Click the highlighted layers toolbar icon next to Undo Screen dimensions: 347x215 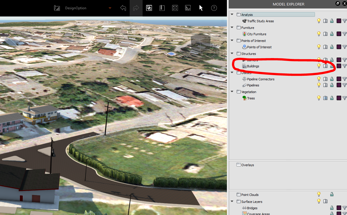tap(149, 8)
